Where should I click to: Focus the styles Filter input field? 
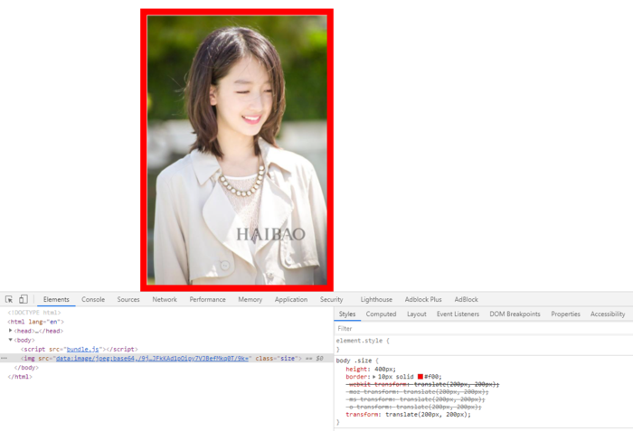tap(484, 329)
